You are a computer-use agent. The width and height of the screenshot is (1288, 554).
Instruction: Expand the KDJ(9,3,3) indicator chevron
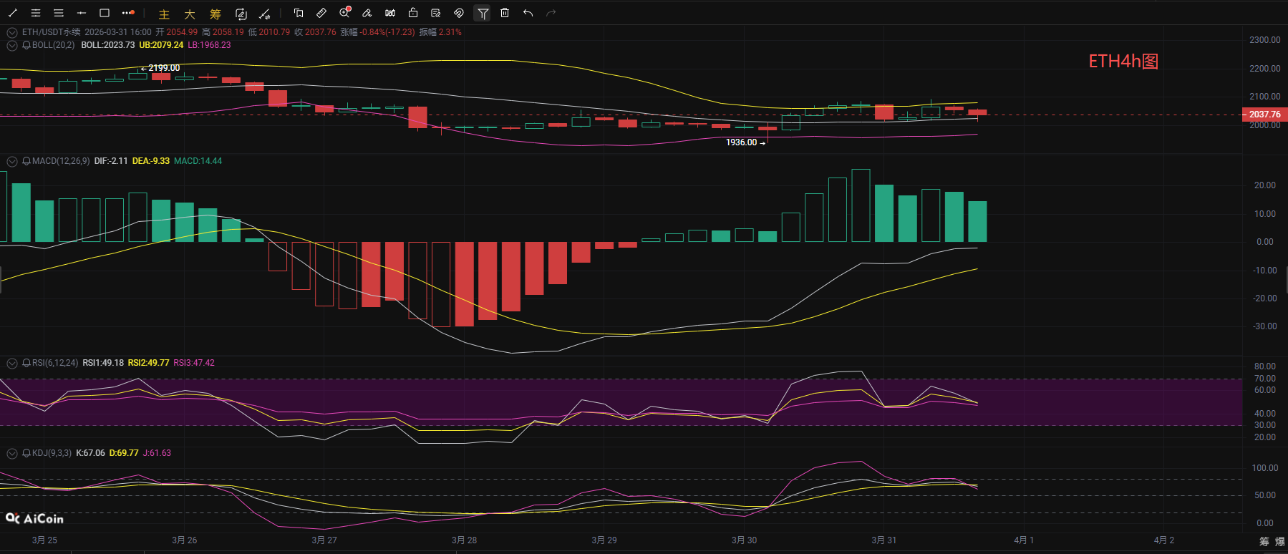point(12,453)
